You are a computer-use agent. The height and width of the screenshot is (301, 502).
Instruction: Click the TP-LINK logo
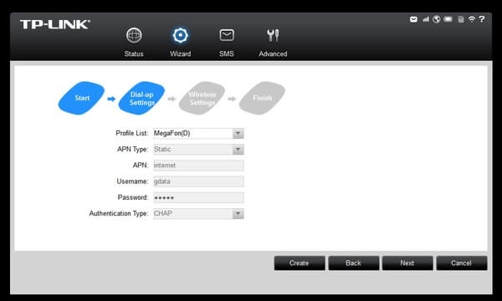55,24
